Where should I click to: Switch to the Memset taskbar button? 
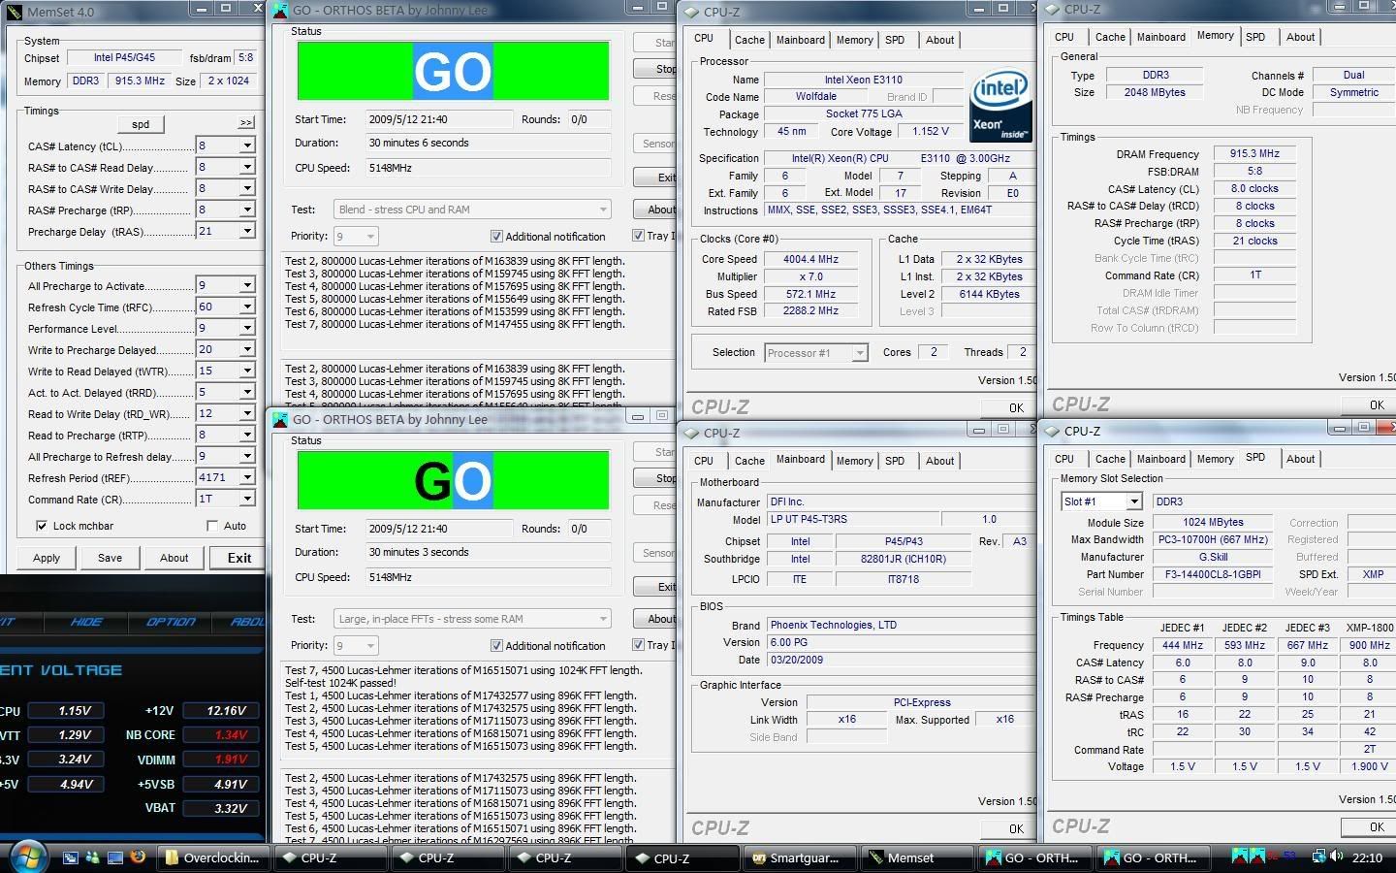coord(919,857)
